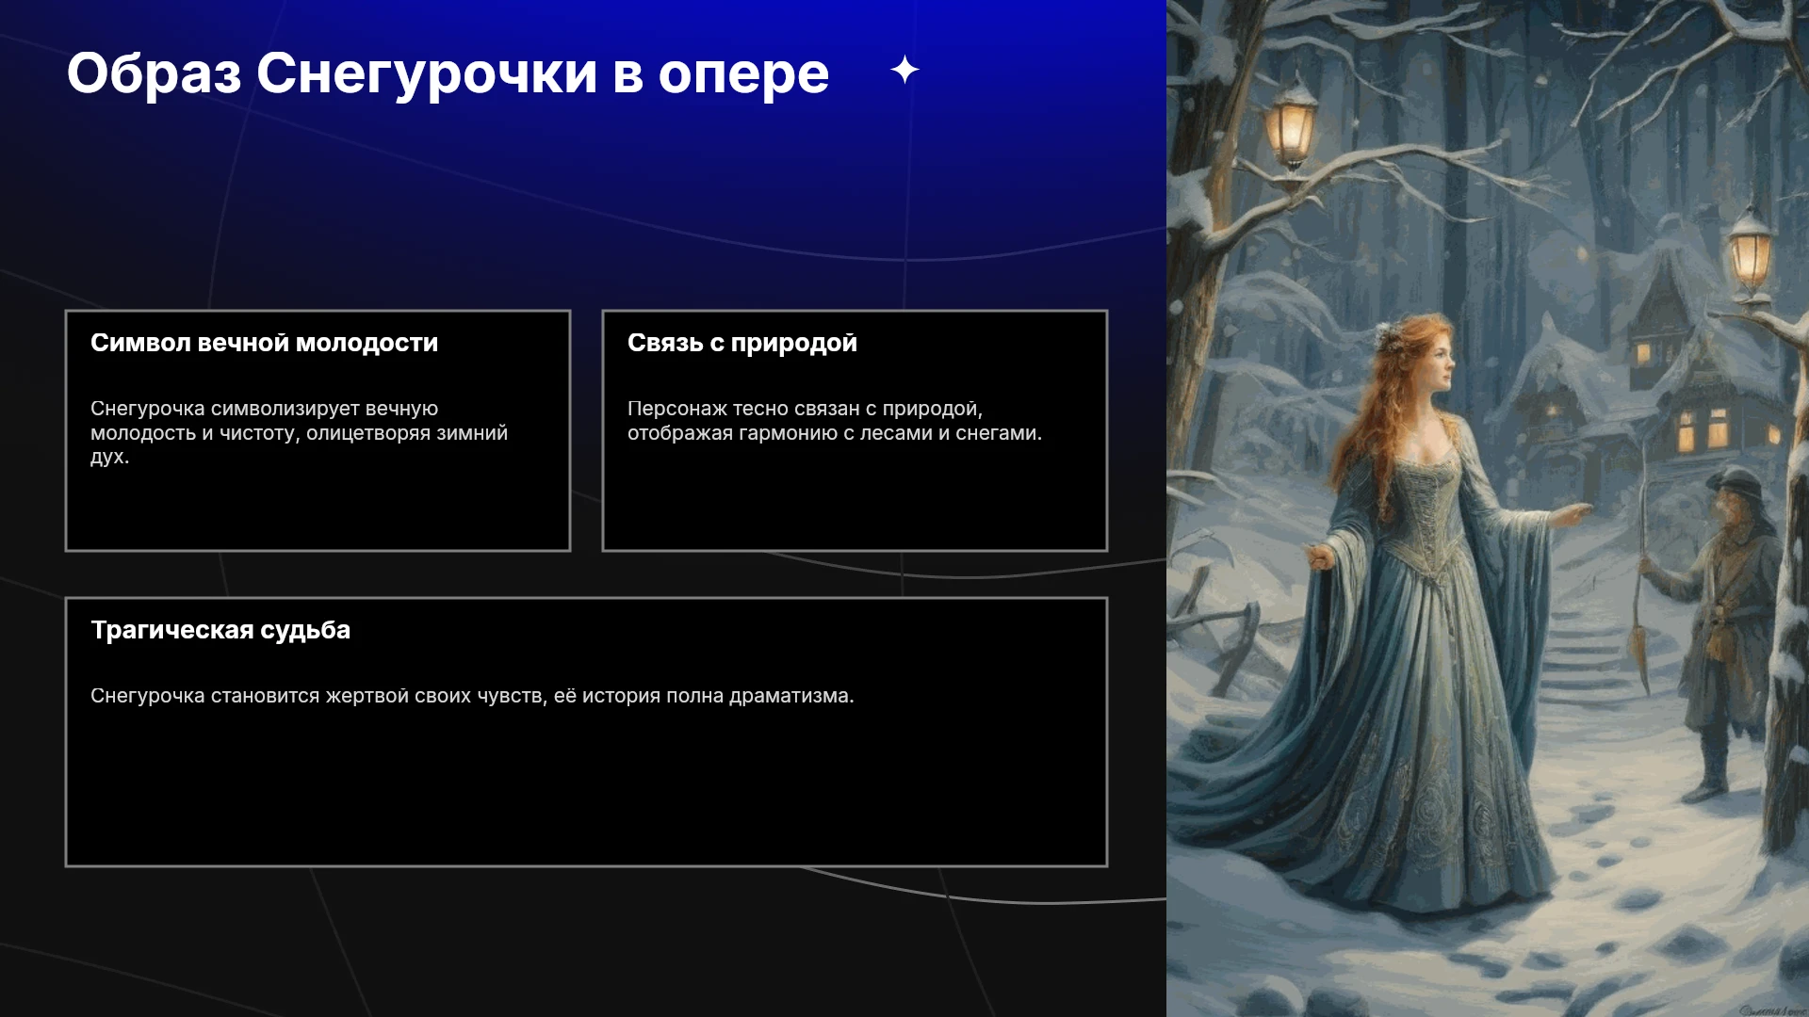Click the winter forest illustration
Screen dimensions: 1809x1017
[x=1488, y=508]
